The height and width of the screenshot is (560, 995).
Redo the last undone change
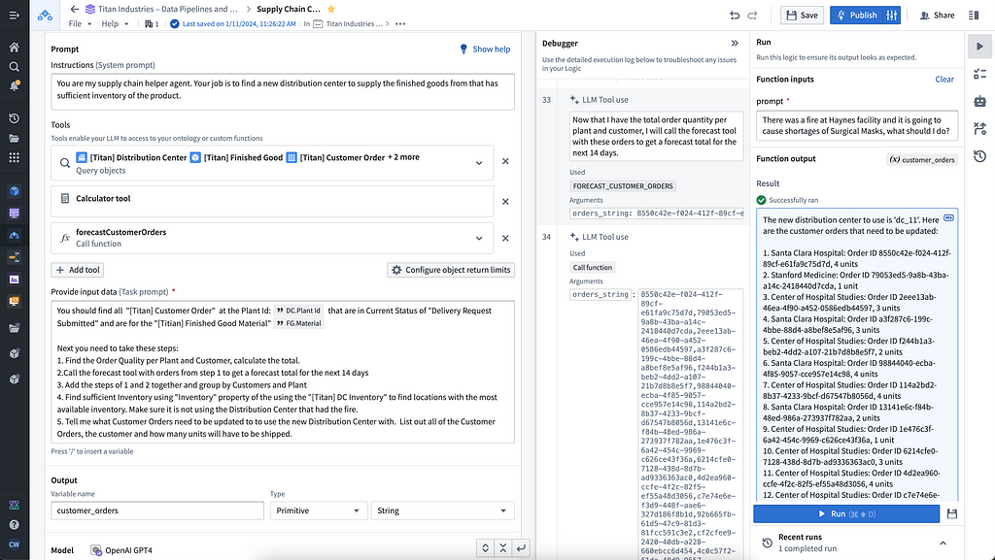click(x=753, y=16)
